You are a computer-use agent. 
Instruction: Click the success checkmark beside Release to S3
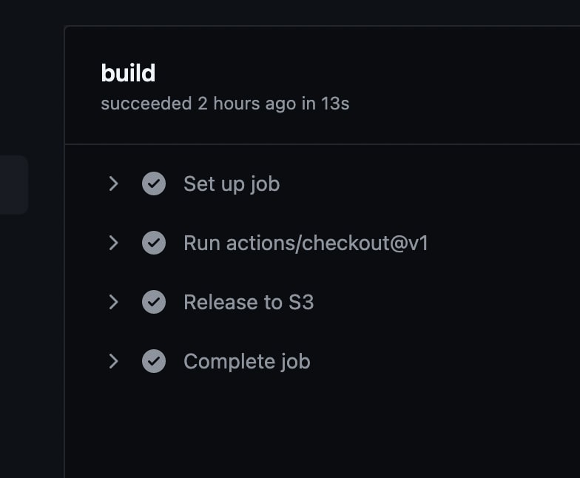(154, 302)
